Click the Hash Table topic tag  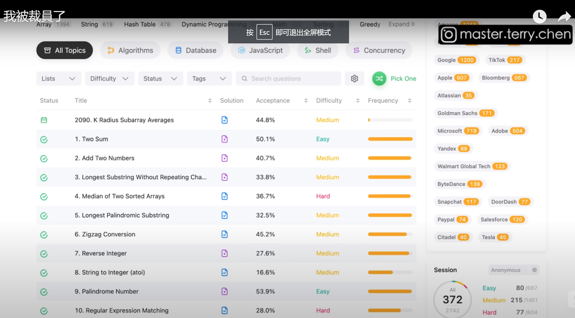(148, 24)
